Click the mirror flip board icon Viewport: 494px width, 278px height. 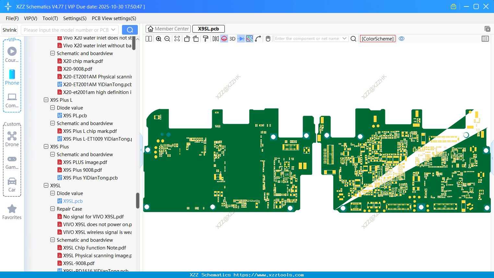[x=215, y=39]
